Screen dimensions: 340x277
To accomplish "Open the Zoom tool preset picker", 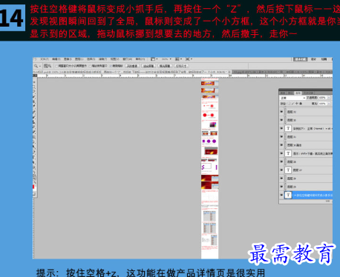I will [x=40, y=66].
